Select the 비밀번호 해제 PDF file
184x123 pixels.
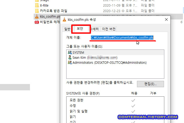pos(50,22)
